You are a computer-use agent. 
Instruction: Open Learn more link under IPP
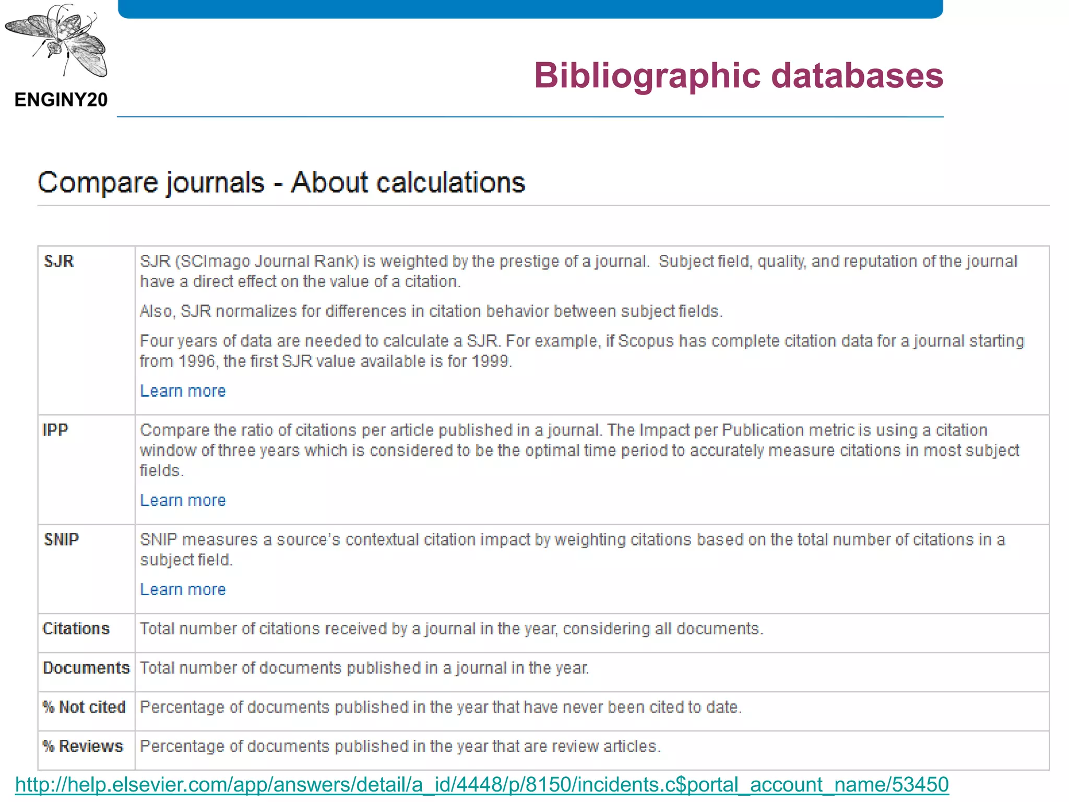coord(183,500)
